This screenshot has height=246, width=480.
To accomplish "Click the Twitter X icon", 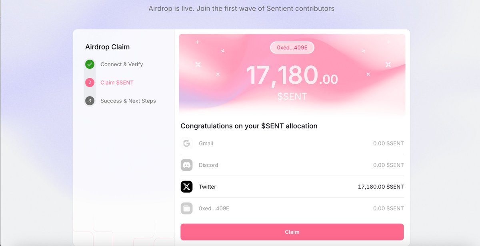I will (186, 187).
